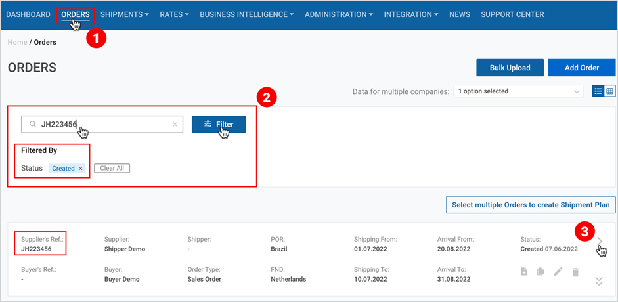
Task: Clear the search field text
Action: click(x=175, y=125)
